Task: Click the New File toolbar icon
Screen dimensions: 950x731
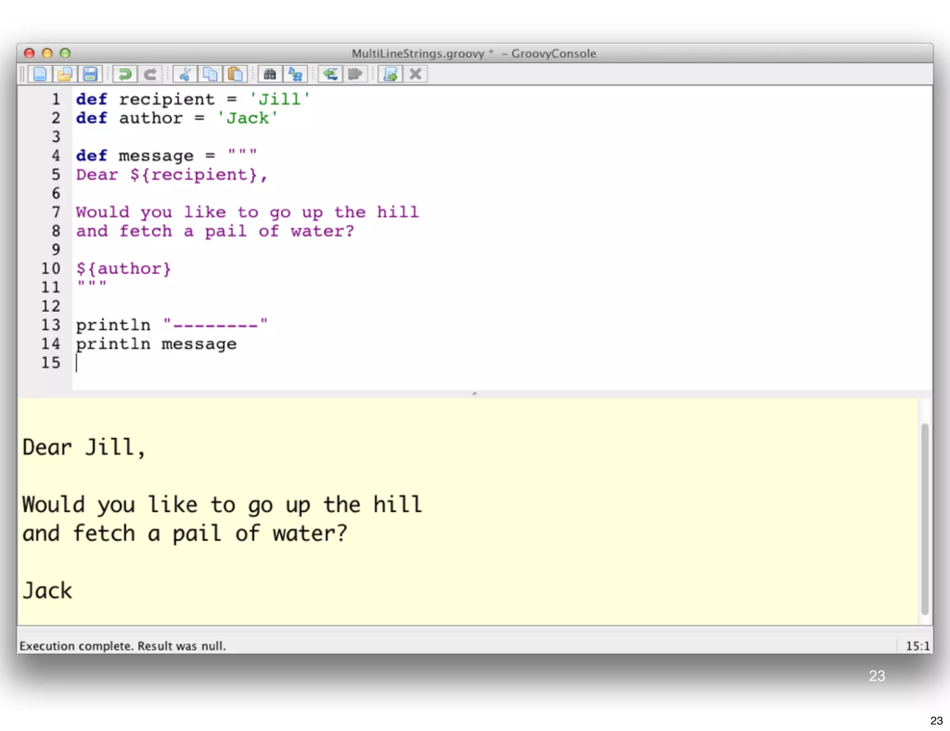Action: [x=40, y=74]
